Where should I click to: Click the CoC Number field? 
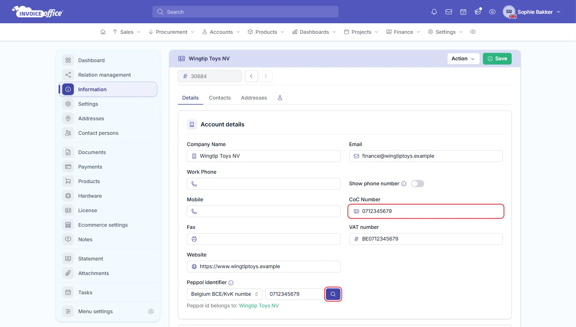tap(426, 211)
